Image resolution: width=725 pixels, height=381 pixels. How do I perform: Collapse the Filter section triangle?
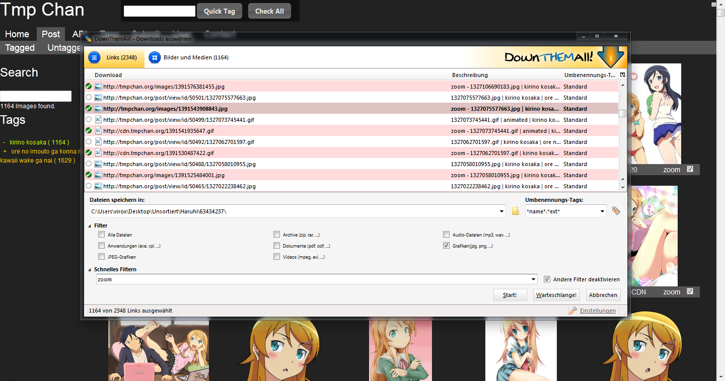click(90, 226)
